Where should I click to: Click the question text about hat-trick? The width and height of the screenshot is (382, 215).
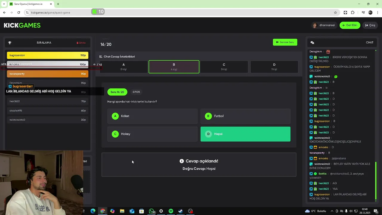(x=132, y=102)
